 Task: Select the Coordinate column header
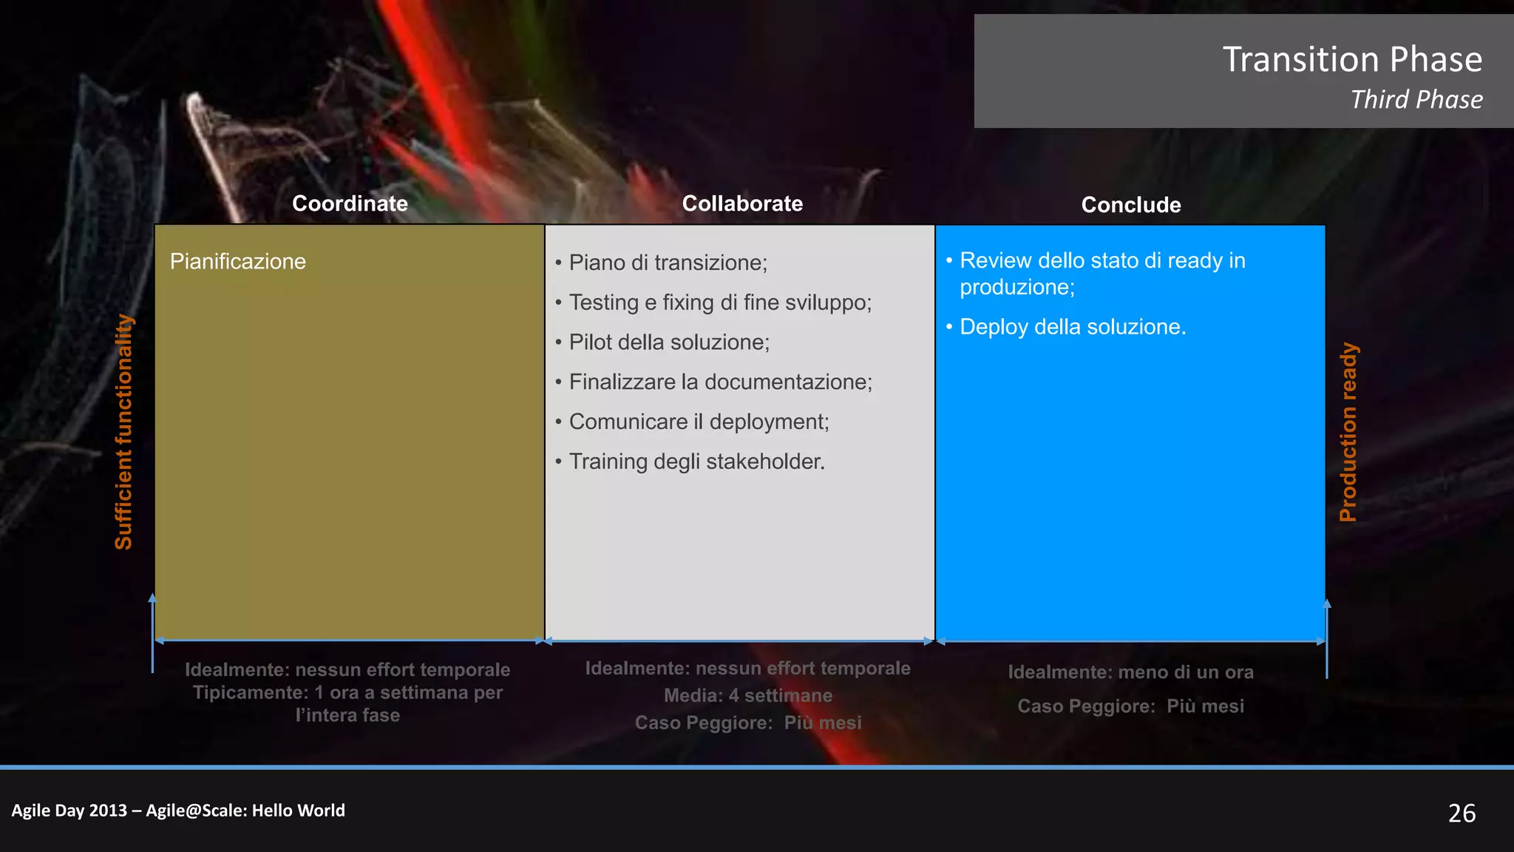click(350, 203)
